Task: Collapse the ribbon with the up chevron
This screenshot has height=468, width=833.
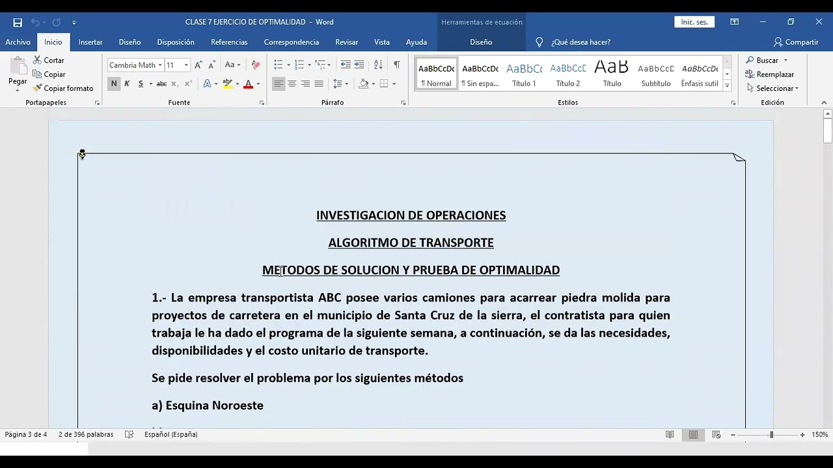Action: pyautogui.click(x=824, y=103)
